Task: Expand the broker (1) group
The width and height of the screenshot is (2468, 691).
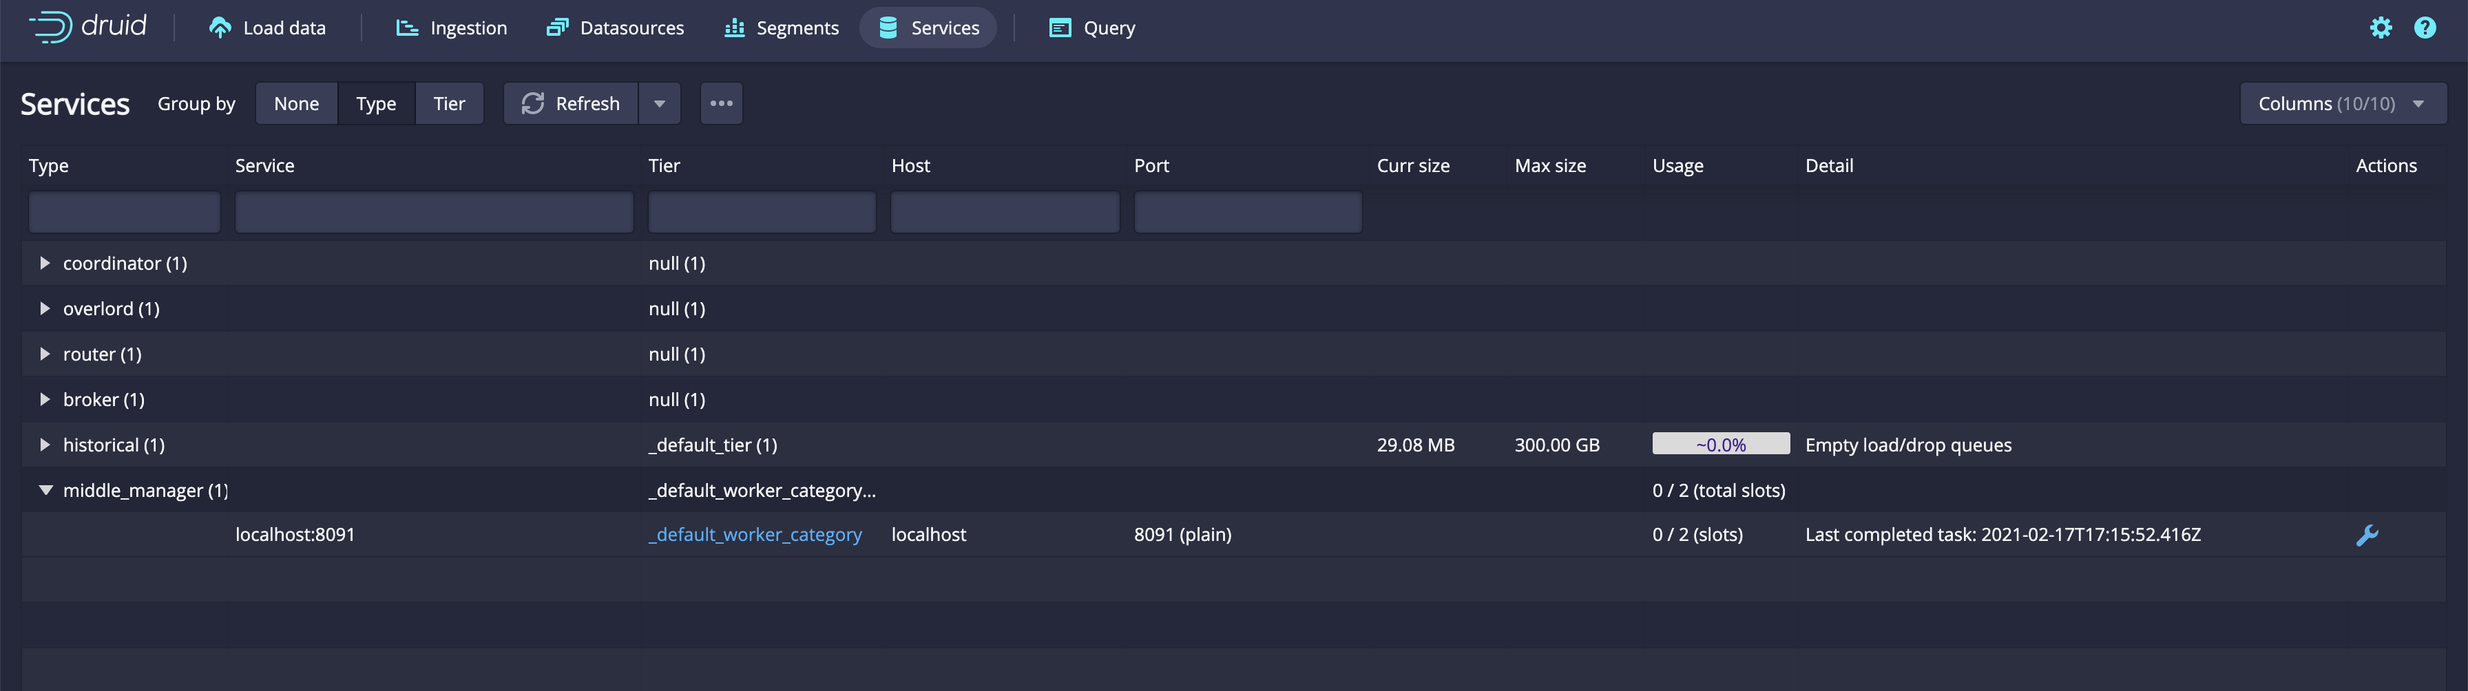Action: click(x=44, y=399)
